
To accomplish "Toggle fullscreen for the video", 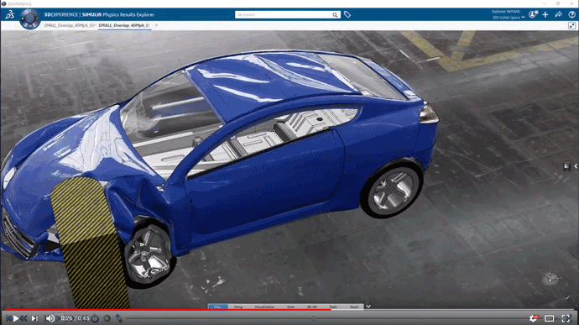I will [x=566, y=318].
